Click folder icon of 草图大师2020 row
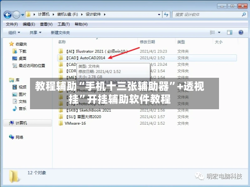 tap(61, 117)
